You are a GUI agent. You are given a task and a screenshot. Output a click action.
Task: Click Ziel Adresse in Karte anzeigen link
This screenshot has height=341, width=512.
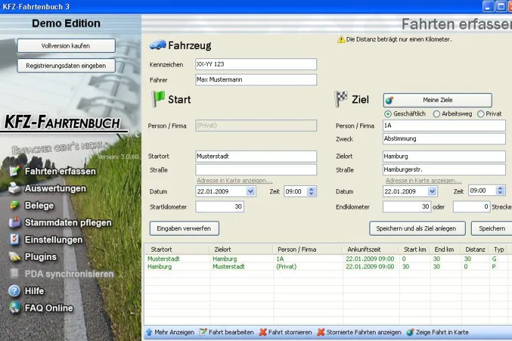[423, 181]
